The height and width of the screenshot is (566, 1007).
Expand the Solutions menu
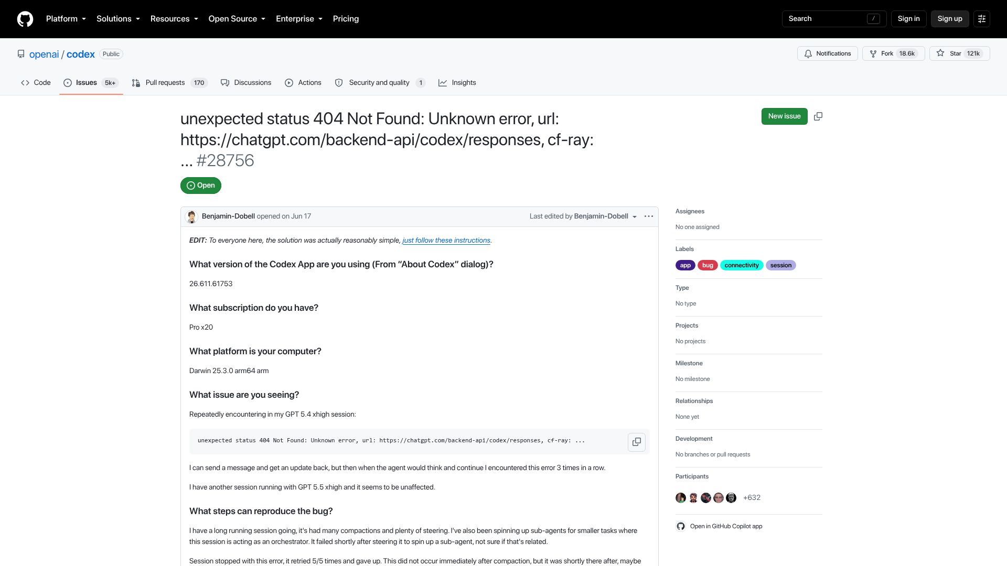click(118, 19)
